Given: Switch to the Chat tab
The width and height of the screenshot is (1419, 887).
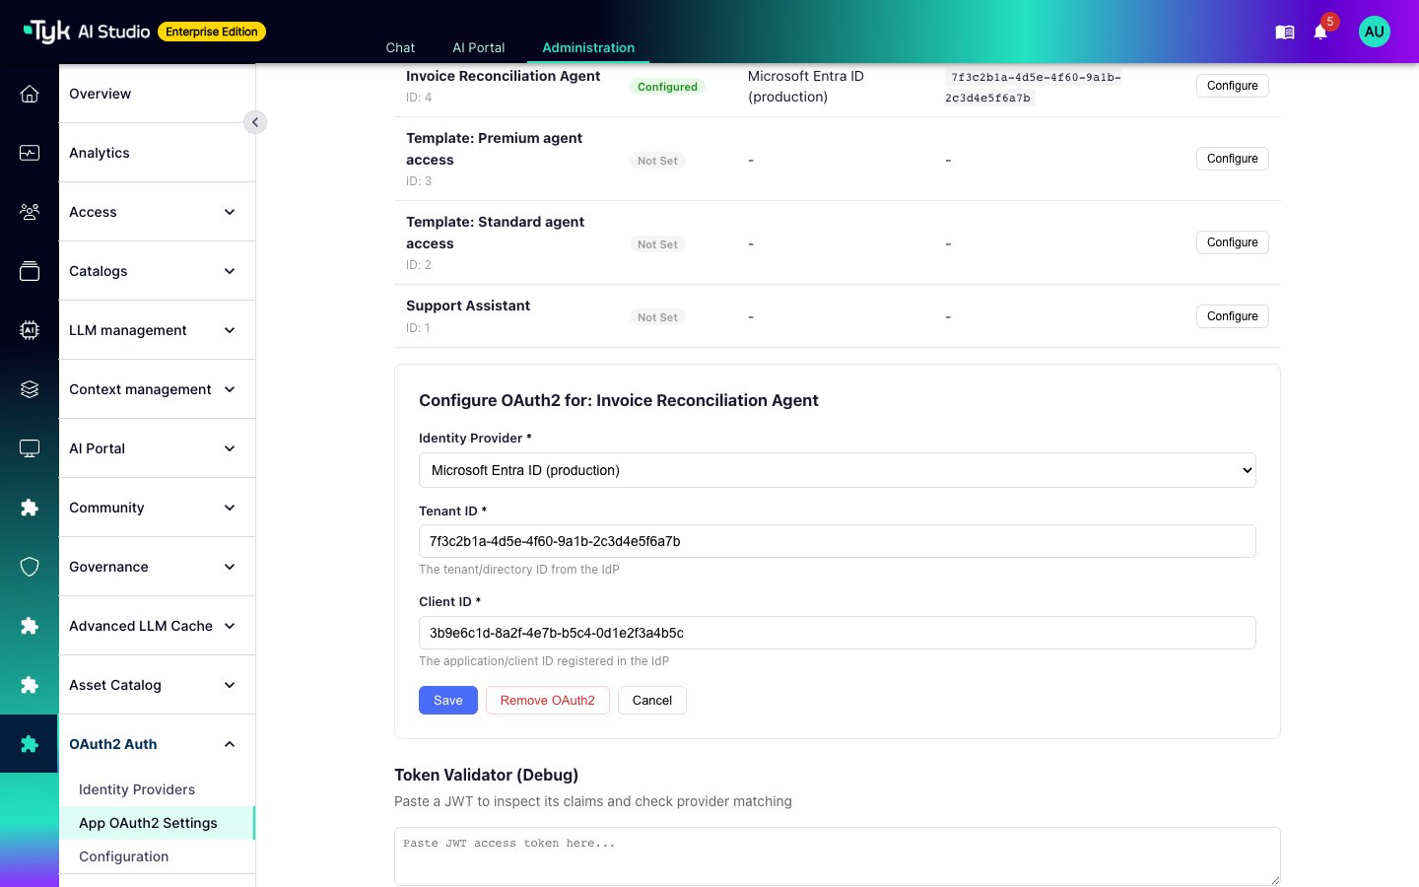Looking at the screenshot, I should point(400,47).
